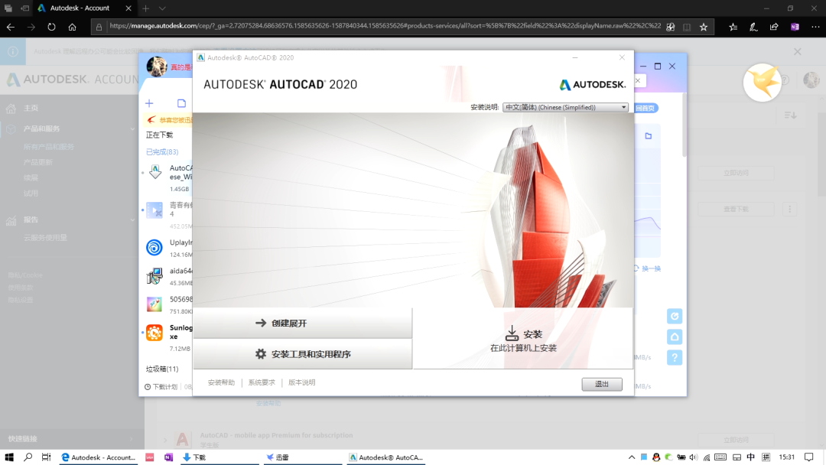This screenshot has height=465, width=826.
Task: Click the Xunlei VIP bird floating icon
Action: coord(763,82)
